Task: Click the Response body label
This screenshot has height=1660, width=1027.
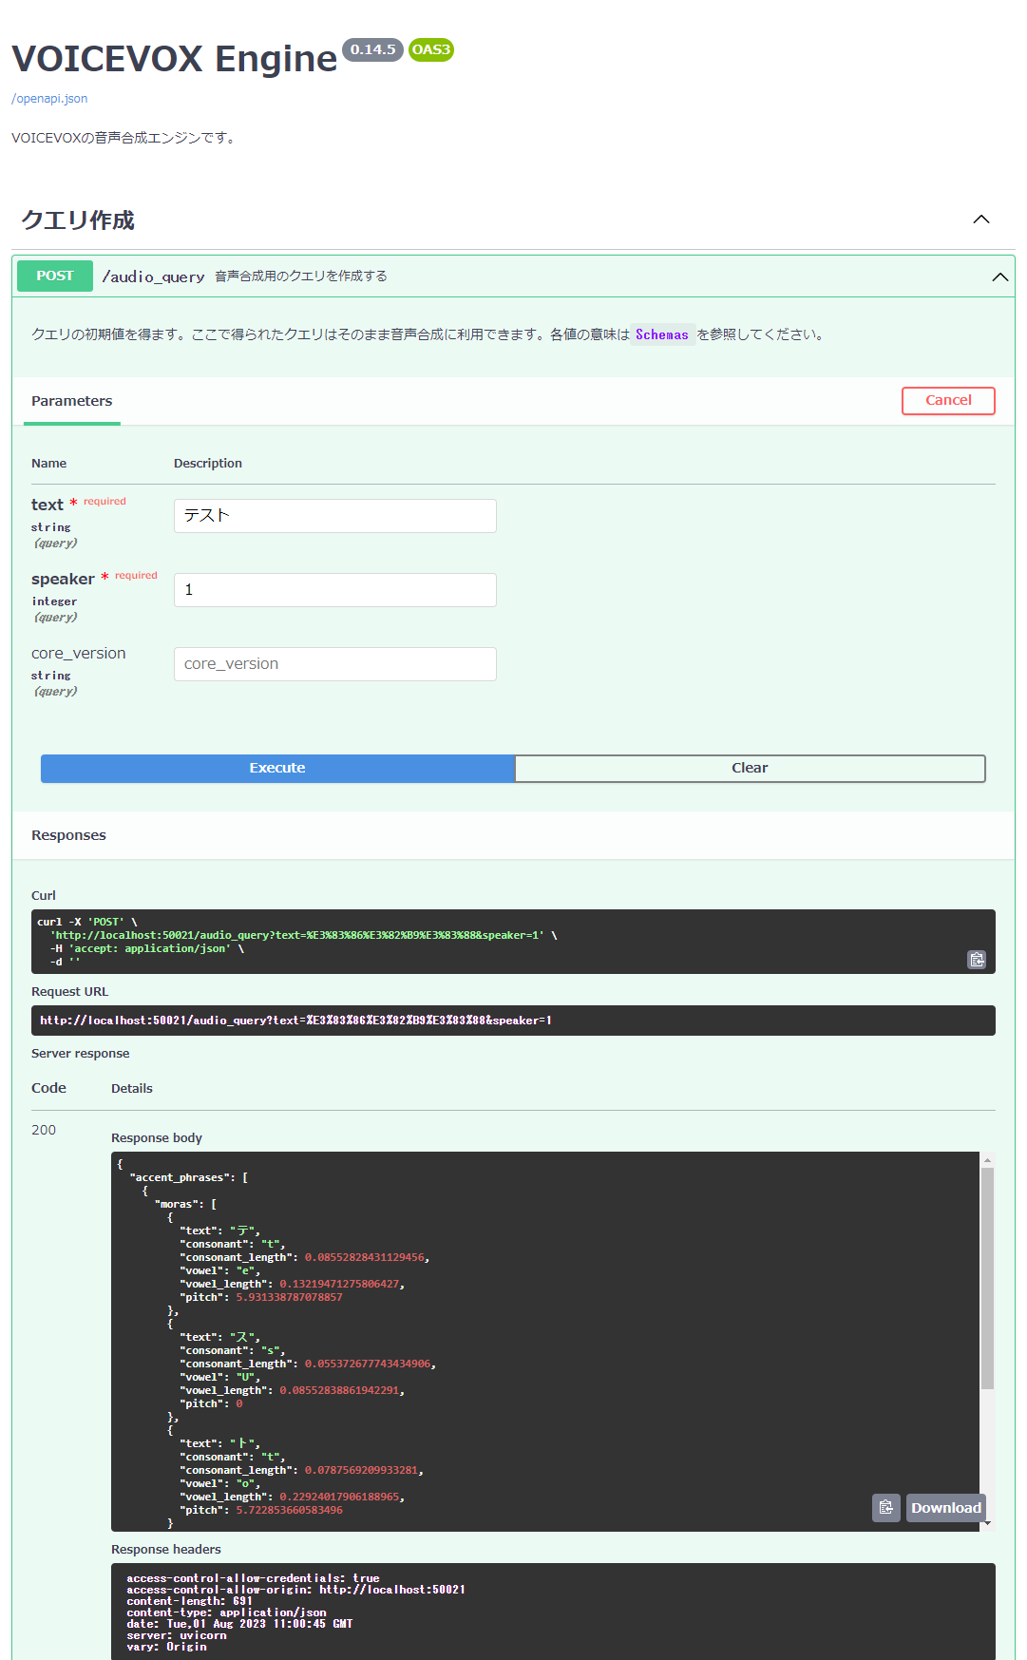Action: point(157,1138)
